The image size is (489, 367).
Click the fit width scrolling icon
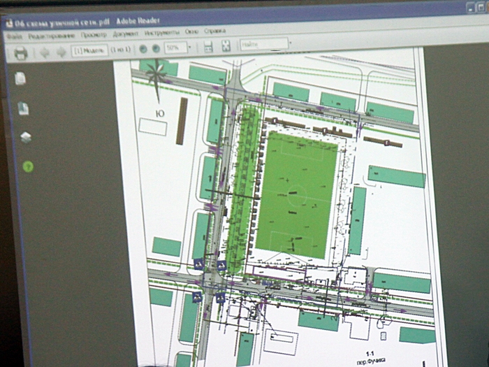coord(207,47)
